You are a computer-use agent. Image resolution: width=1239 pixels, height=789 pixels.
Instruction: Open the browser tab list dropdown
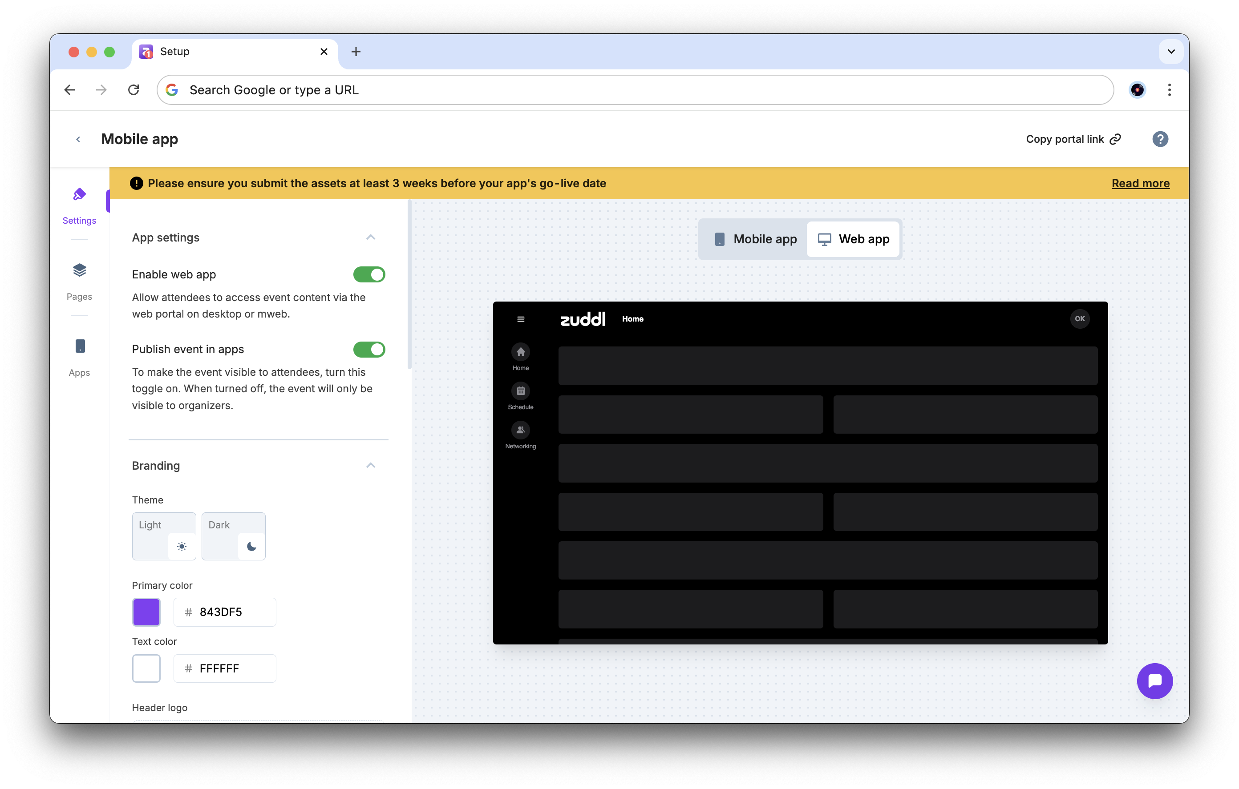pyautogui.click(x=1170, y=52)
